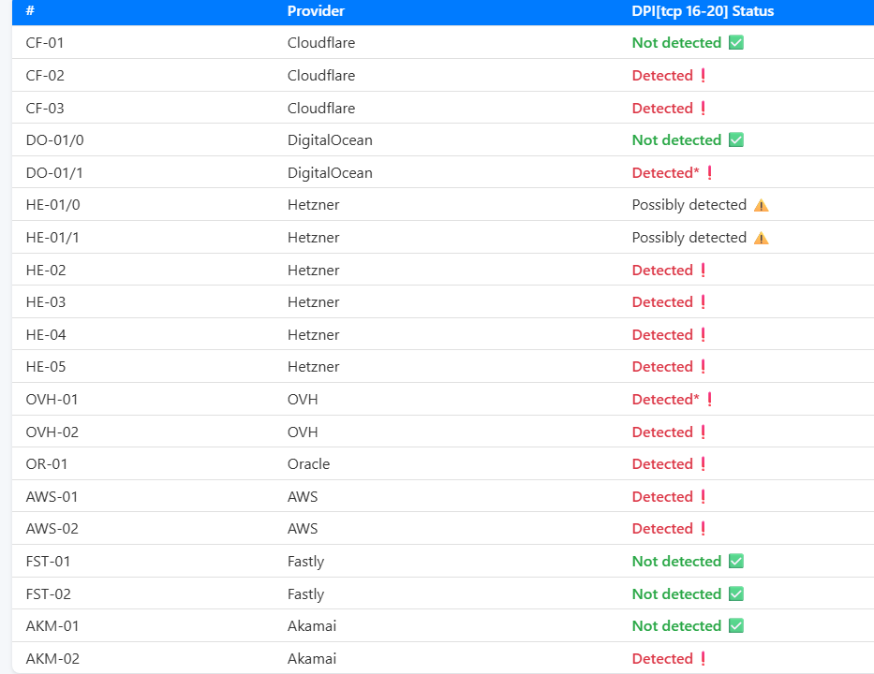Select the FST-02 identifier cell

(49, 594)
